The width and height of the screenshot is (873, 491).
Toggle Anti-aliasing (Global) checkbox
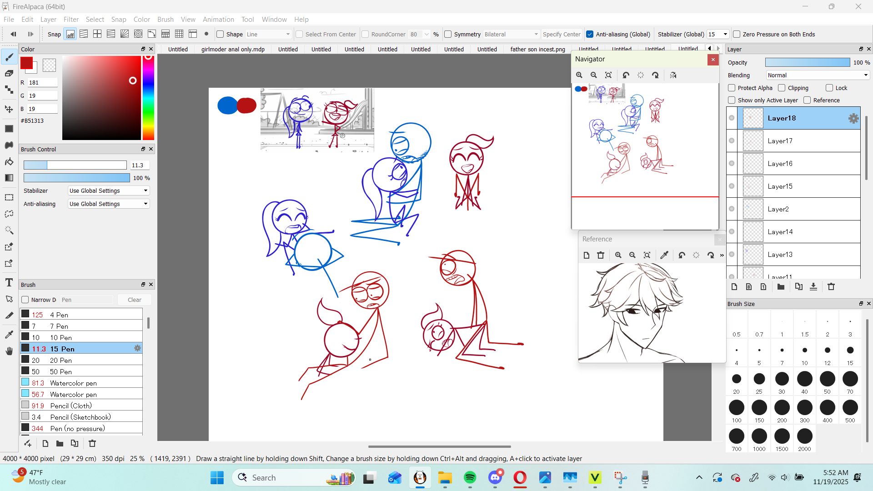coord(590,34)
